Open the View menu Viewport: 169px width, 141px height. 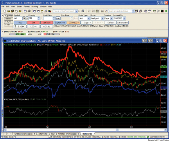(13, 7)
